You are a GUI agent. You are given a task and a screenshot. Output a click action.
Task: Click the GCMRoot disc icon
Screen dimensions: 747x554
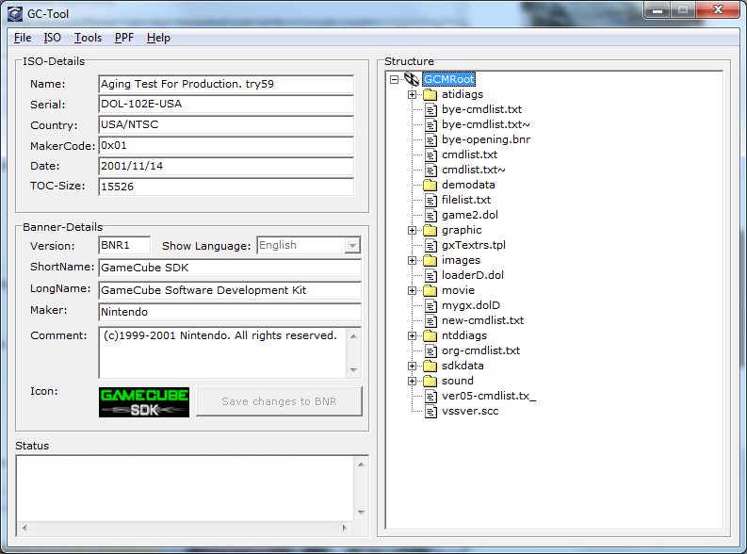click(412, 79)
